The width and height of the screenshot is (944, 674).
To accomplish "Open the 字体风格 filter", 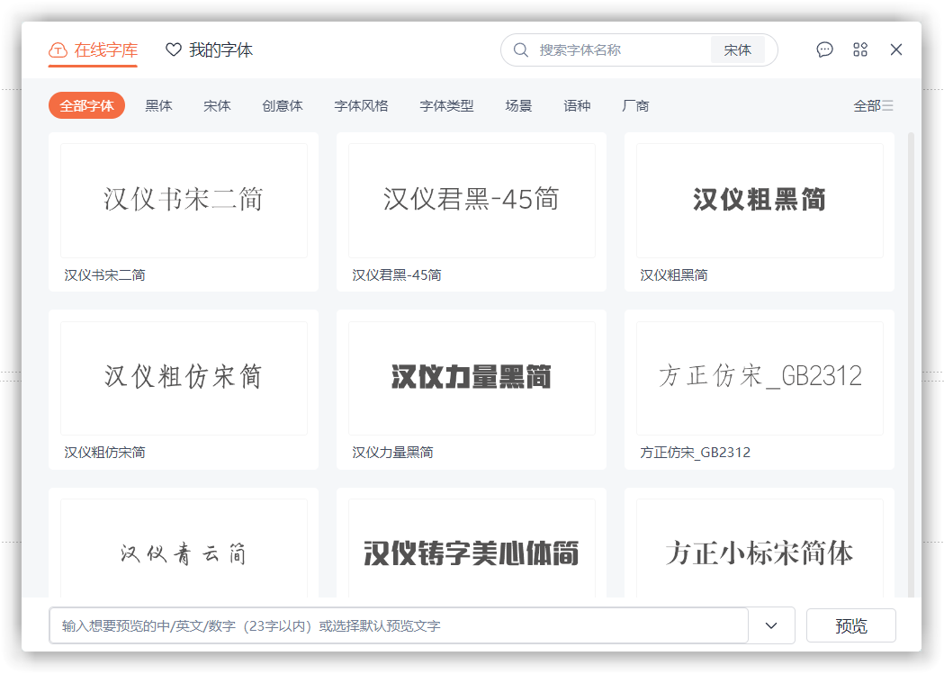I will pyautogui.click(x=361, y=106).
